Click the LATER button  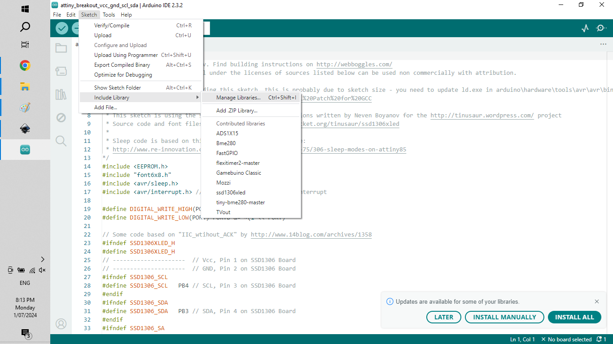(444, 317)
